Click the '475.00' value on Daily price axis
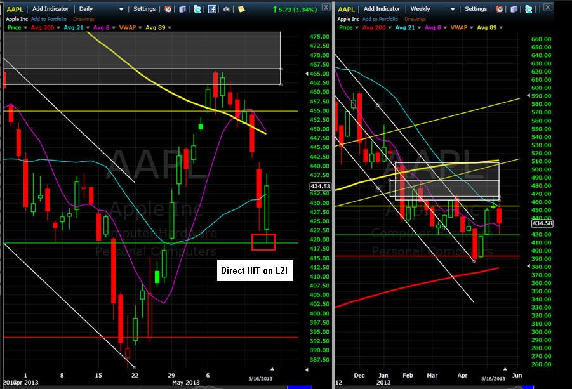572x389 pixels. tap(319, 37)
